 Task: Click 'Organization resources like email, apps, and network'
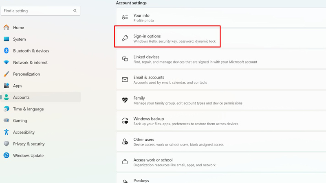(174, 165)
